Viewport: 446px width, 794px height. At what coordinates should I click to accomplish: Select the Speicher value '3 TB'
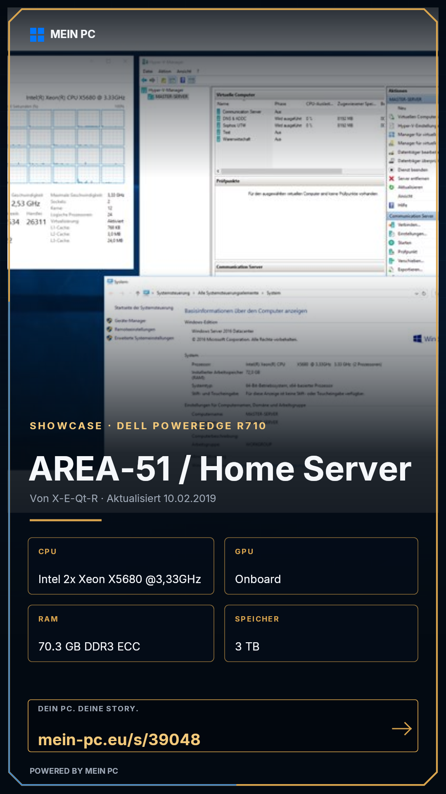pos(247,646)
